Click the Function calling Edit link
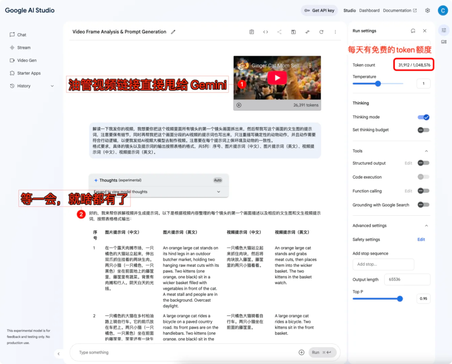Viewport: 452px width, 364px height. 408,191
